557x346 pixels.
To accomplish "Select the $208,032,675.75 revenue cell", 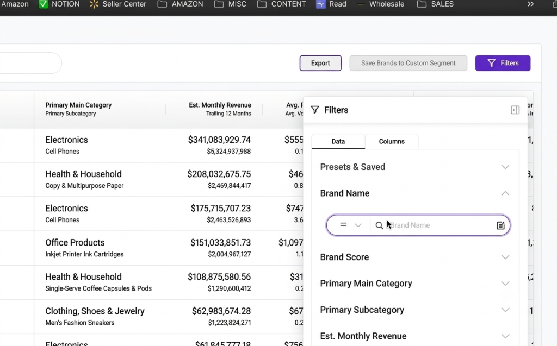I will click(x=219, y=174).
